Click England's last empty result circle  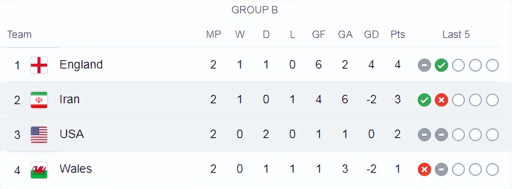point(492,65)
